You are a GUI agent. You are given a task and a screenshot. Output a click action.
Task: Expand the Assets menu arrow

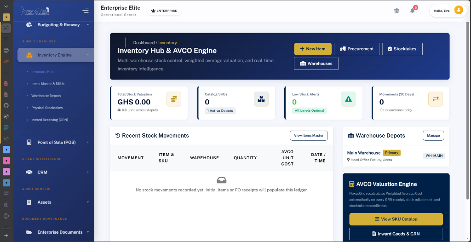pyautogui.click(x=88, y=202)
